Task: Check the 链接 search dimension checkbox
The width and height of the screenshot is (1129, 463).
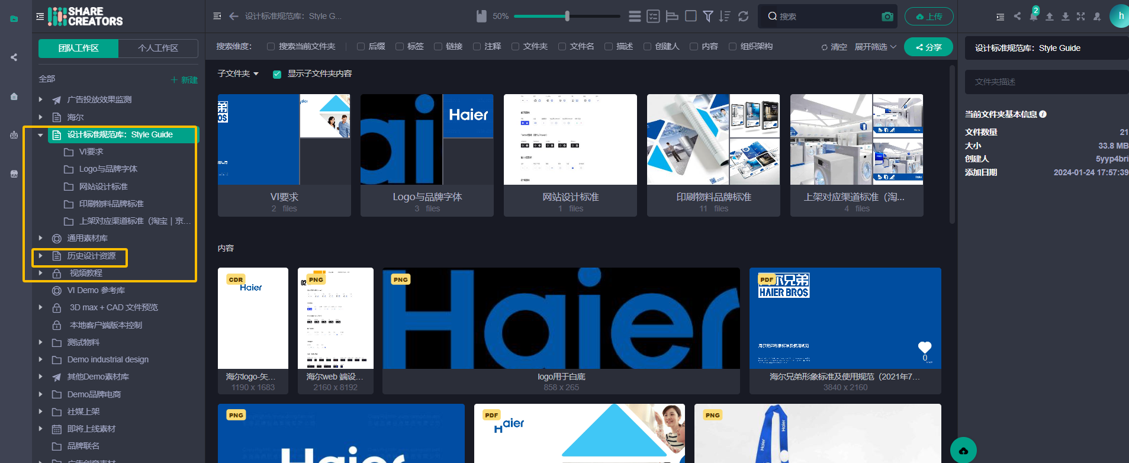Action: [x=438, y=46]
